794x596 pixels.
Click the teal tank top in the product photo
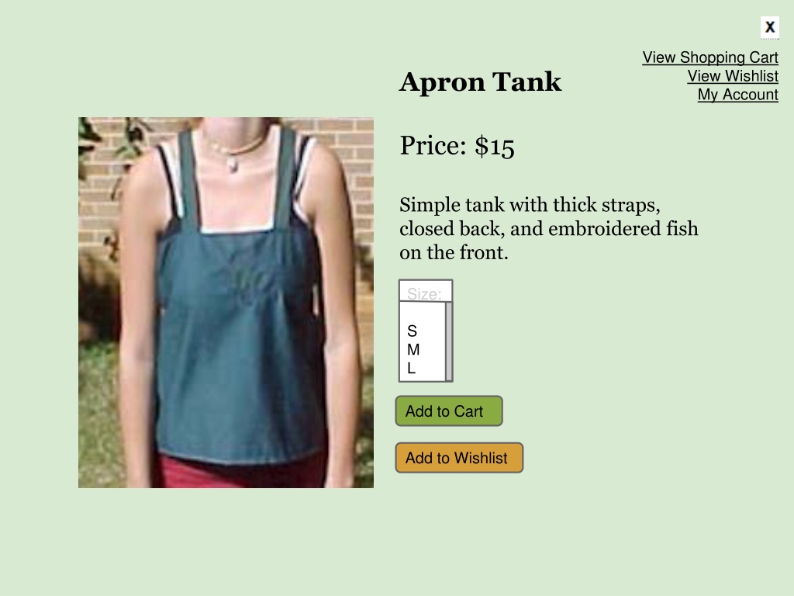(x=238, y=345)
